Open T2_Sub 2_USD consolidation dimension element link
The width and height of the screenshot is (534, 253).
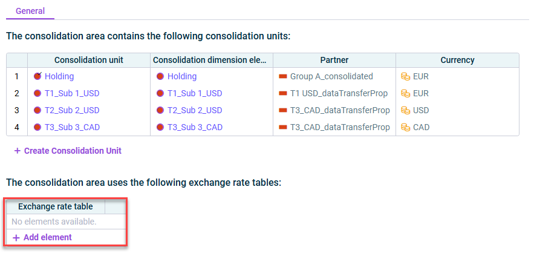coord(195,111)
